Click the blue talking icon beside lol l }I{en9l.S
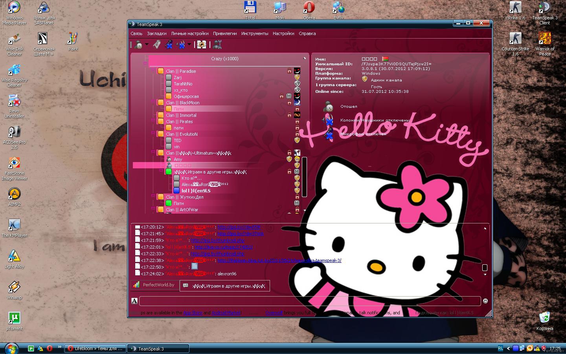 click(176, 191)
